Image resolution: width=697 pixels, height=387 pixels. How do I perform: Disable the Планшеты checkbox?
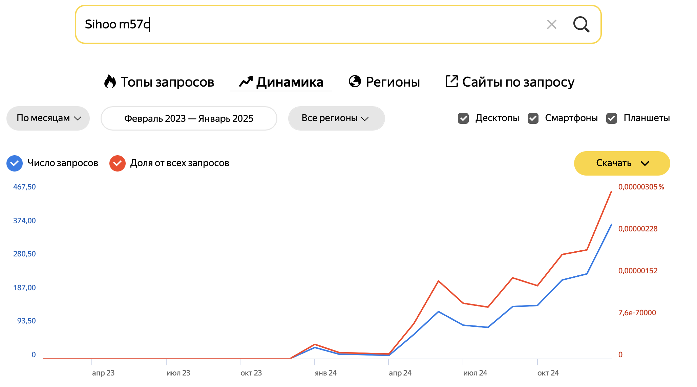pos(612,118)
